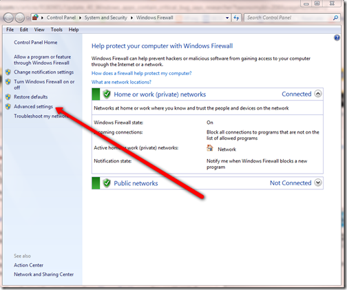Expand the Public networks section
The width and height of the screenshot is (347, 290).
[x=318, y=183]
